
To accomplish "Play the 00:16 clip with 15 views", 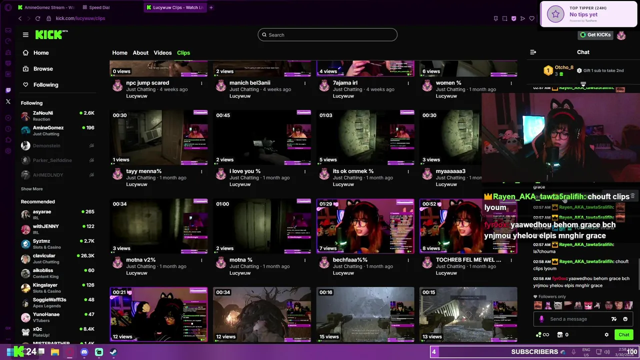I will coord(365,314).
